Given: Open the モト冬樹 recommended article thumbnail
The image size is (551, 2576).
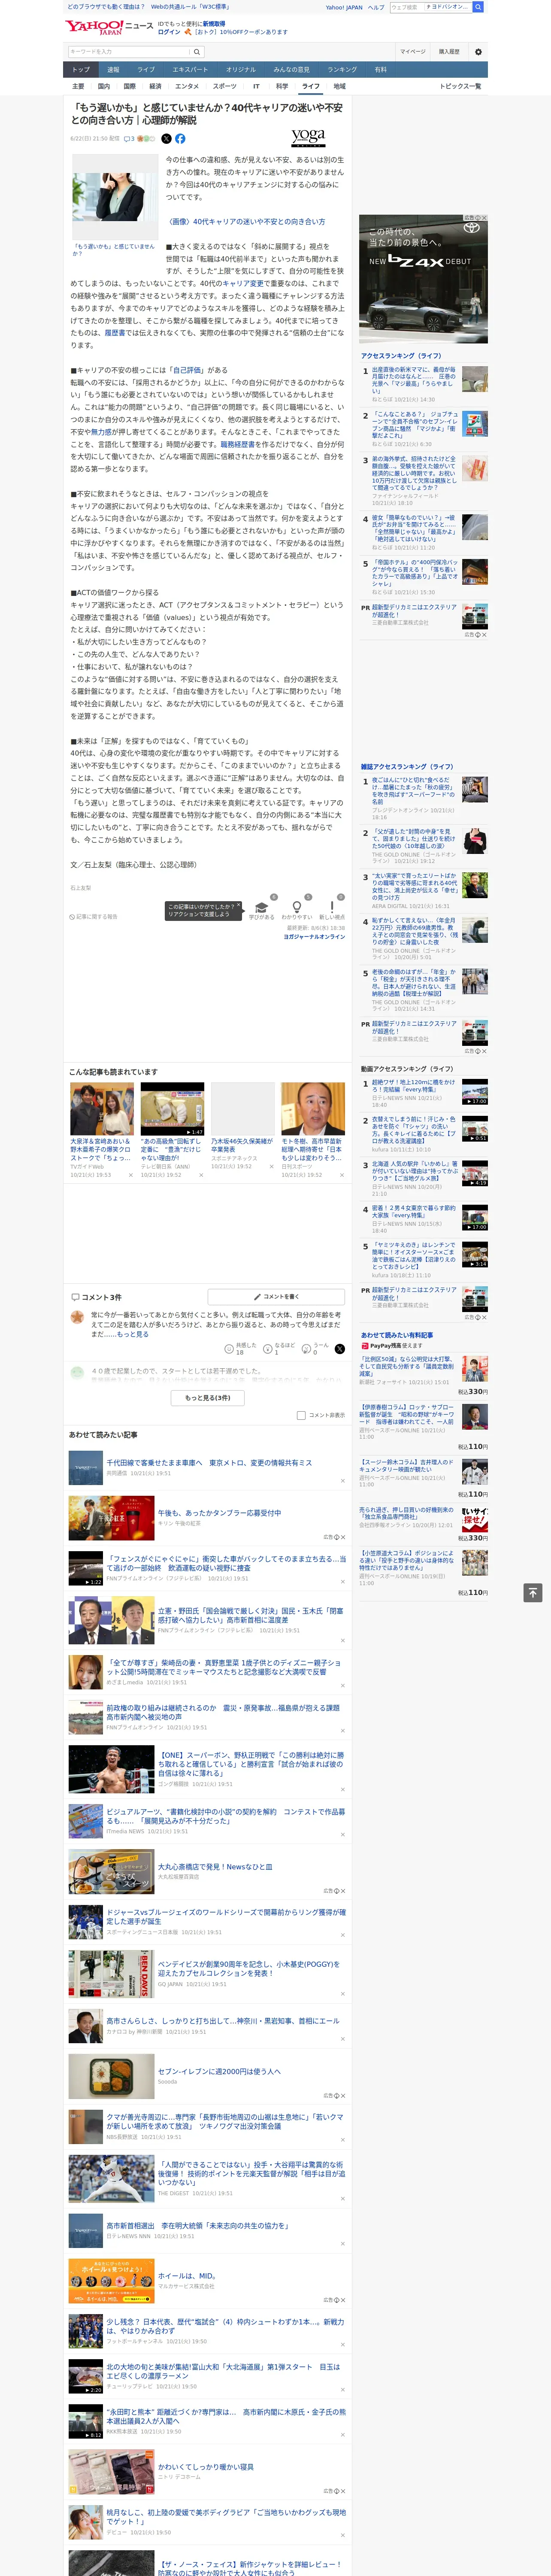Looking at the screenshot, I should pos(312,1108).
